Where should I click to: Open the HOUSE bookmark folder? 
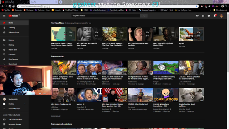[84, 10]
